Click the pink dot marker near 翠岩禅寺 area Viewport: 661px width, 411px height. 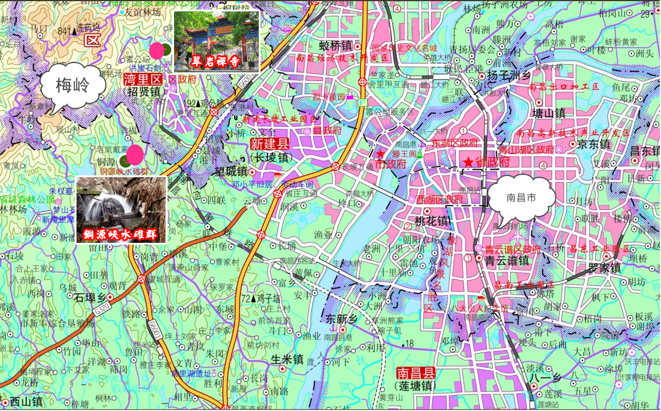157,50
